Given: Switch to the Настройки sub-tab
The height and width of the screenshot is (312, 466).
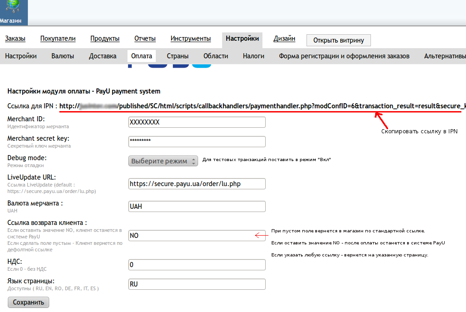Looking at the screenshot, I should click(21, 56).
